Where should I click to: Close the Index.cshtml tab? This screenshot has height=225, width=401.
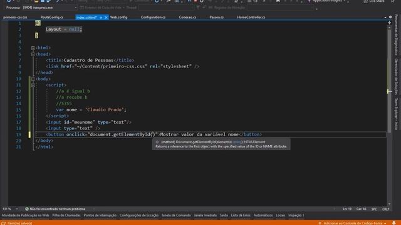tap(106, 17)
